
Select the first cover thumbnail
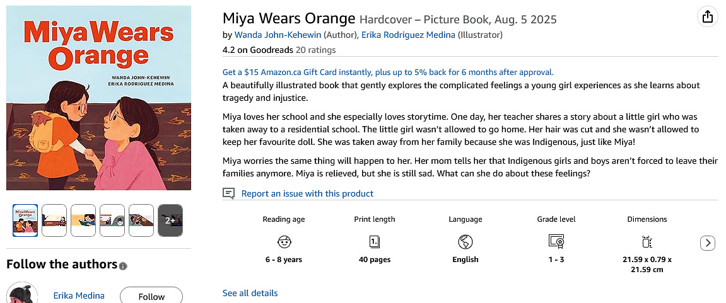click(x=25, y=220)
